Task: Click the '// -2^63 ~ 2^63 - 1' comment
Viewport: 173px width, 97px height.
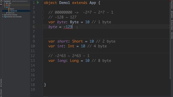Action: [69, 56]
